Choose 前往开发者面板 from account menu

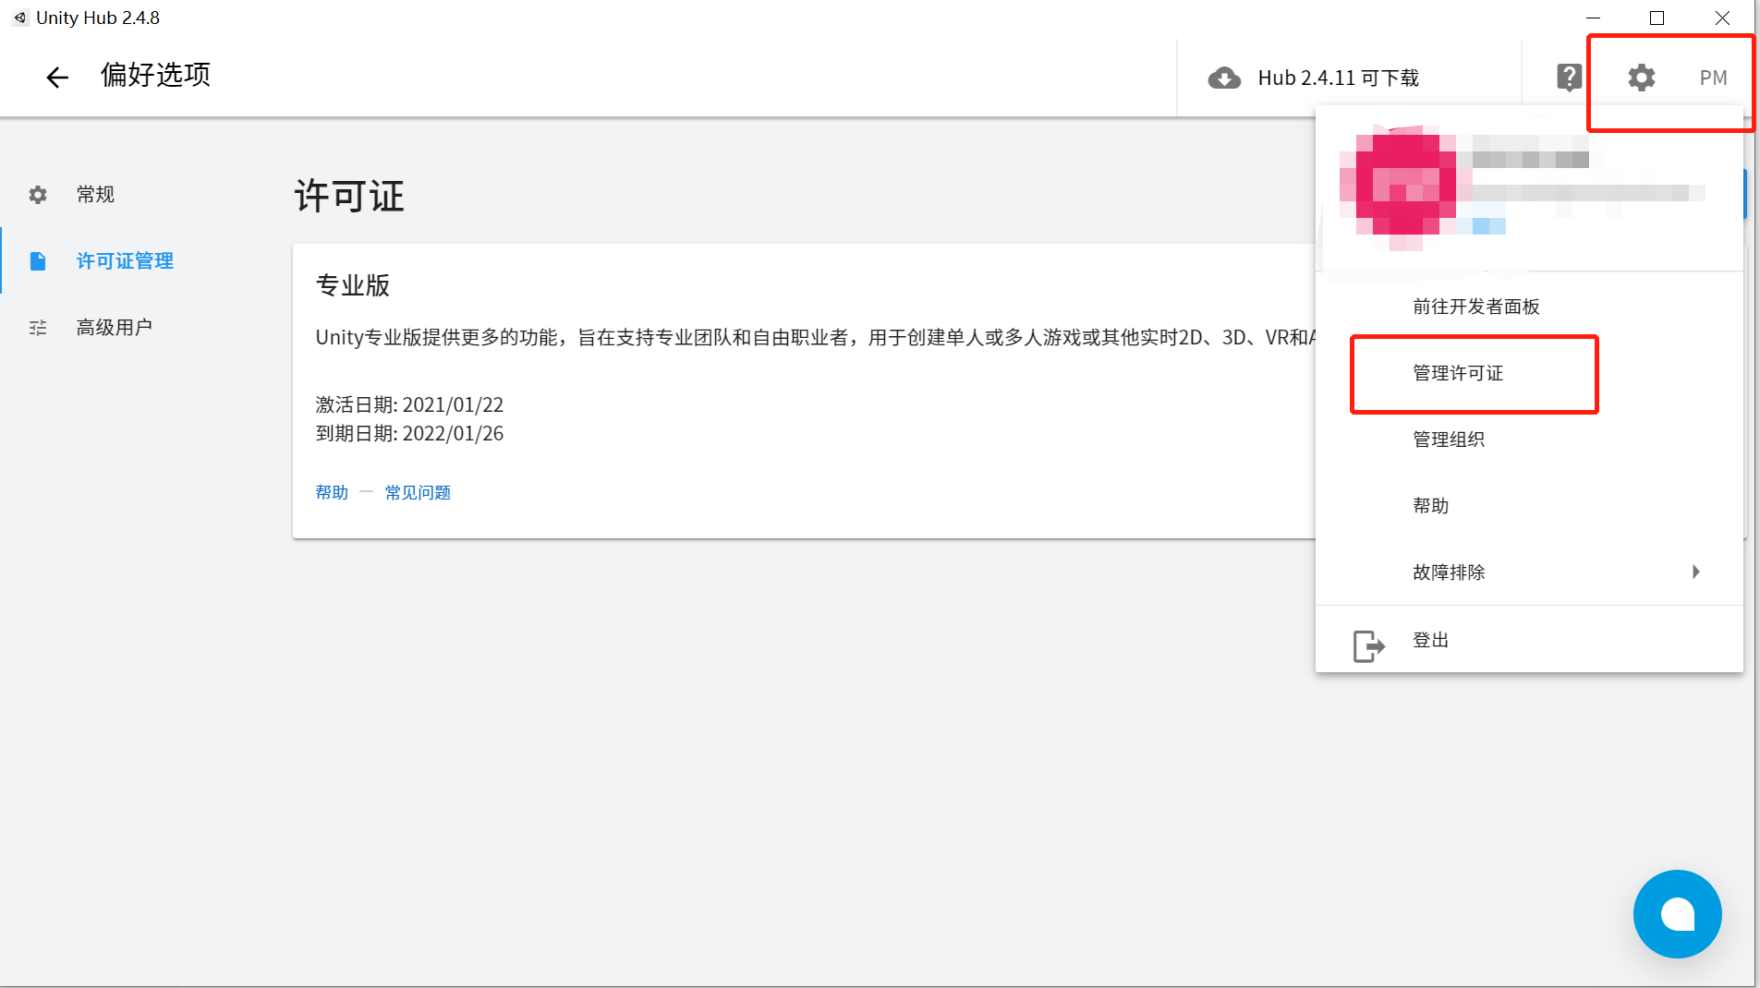[1529, 307]
